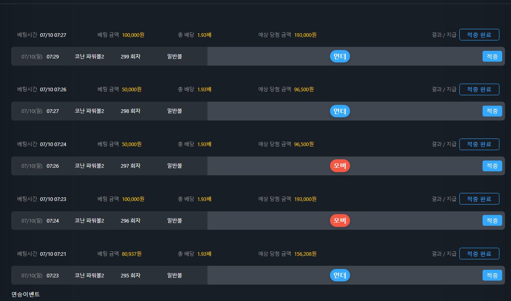Click the red 오버 pill in round 297
Screen dimensions: 511x301
(340, 166)
